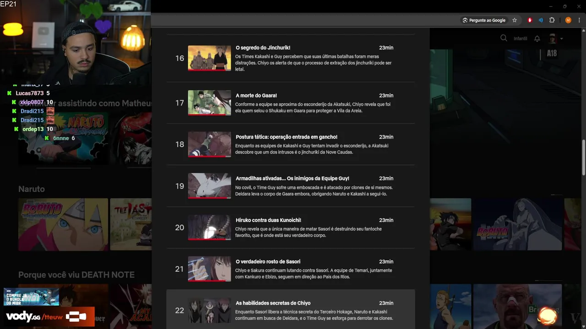Bookmark this page with the star icon

[x=515, y=20]
